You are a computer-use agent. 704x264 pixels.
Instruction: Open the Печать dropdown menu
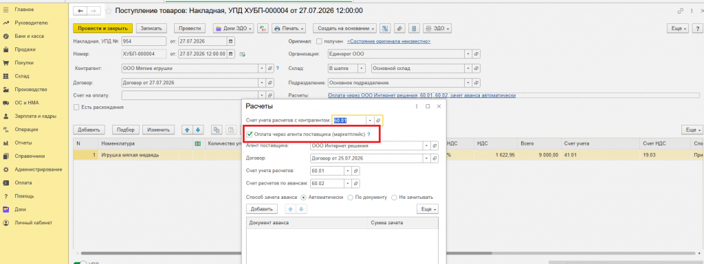[289, 28]
